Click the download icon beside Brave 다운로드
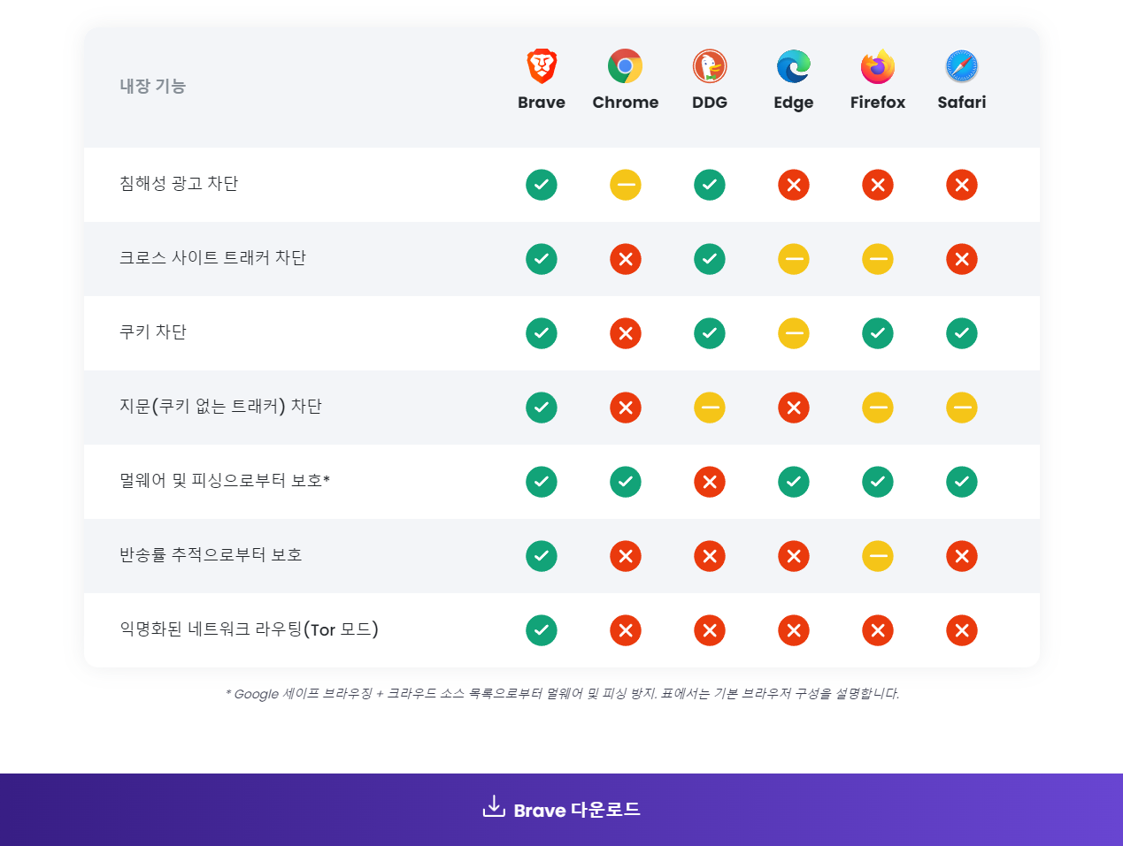This screenshot has width=1123, height=846. [x=494, y=807]
